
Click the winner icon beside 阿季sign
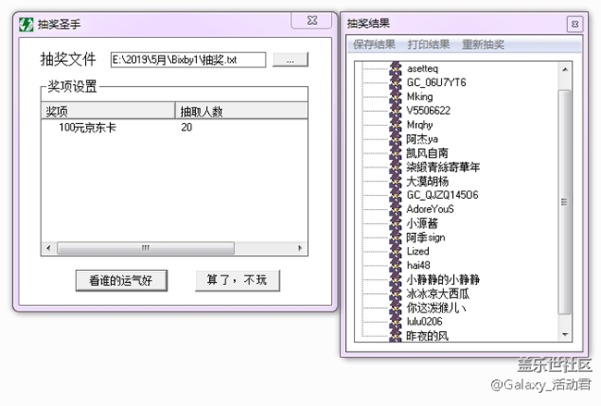pos(396,238)
